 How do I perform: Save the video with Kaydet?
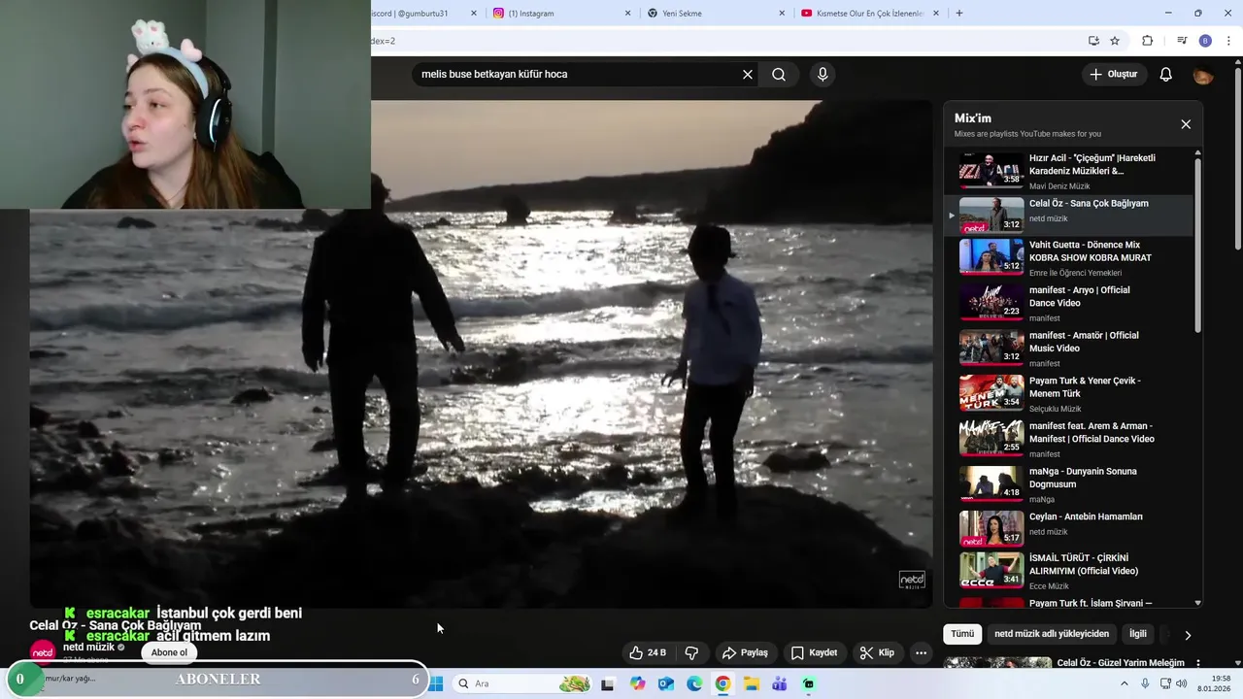[814, 652]
